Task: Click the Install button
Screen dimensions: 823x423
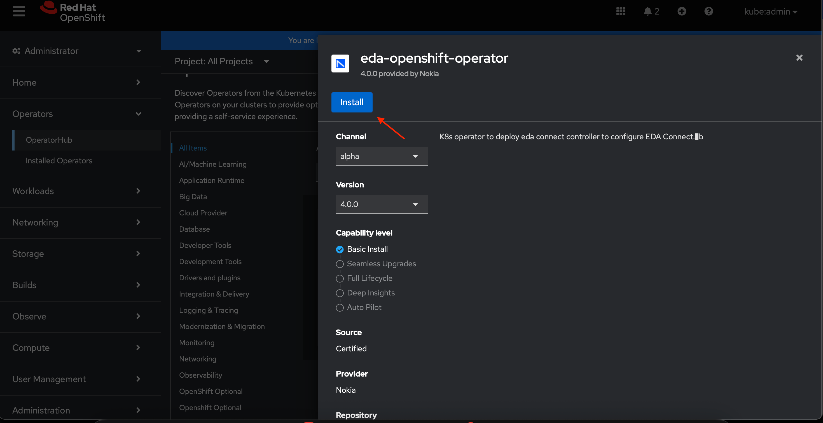Action: pos(352,102)
